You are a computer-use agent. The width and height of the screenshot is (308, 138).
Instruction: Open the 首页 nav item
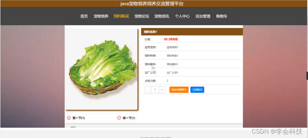coord(84,16)
